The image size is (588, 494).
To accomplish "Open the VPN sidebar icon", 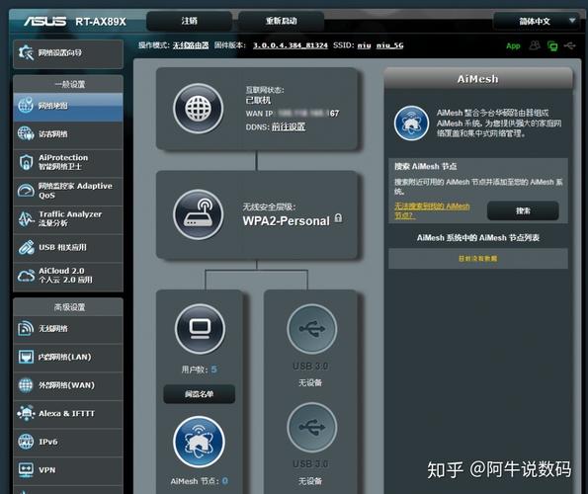I will pos(26,470).
